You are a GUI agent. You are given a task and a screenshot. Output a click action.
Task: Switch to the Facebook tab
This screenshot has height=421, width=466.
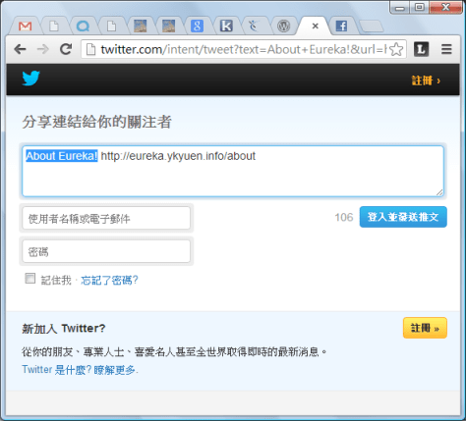[341, 26]
